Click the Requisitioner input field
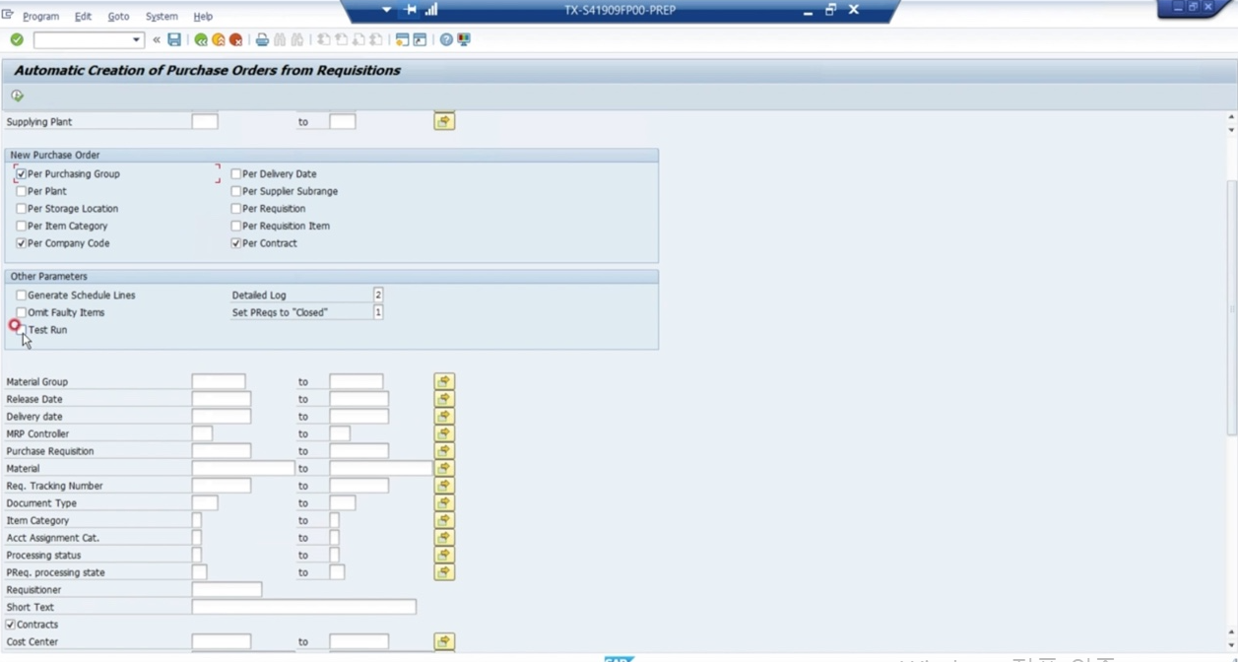 [227, 590]
